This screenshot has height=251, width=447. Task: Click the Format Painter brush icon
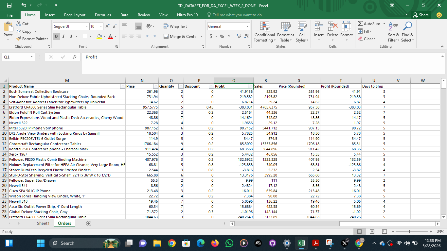[x=19, y=39]
